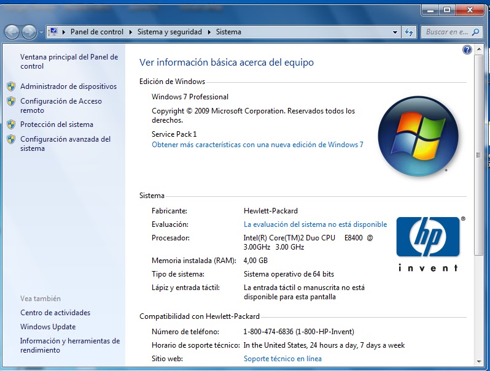490x371 pixels.
Task: Expand the arrow before Panel de control
Action: point(64,32)
